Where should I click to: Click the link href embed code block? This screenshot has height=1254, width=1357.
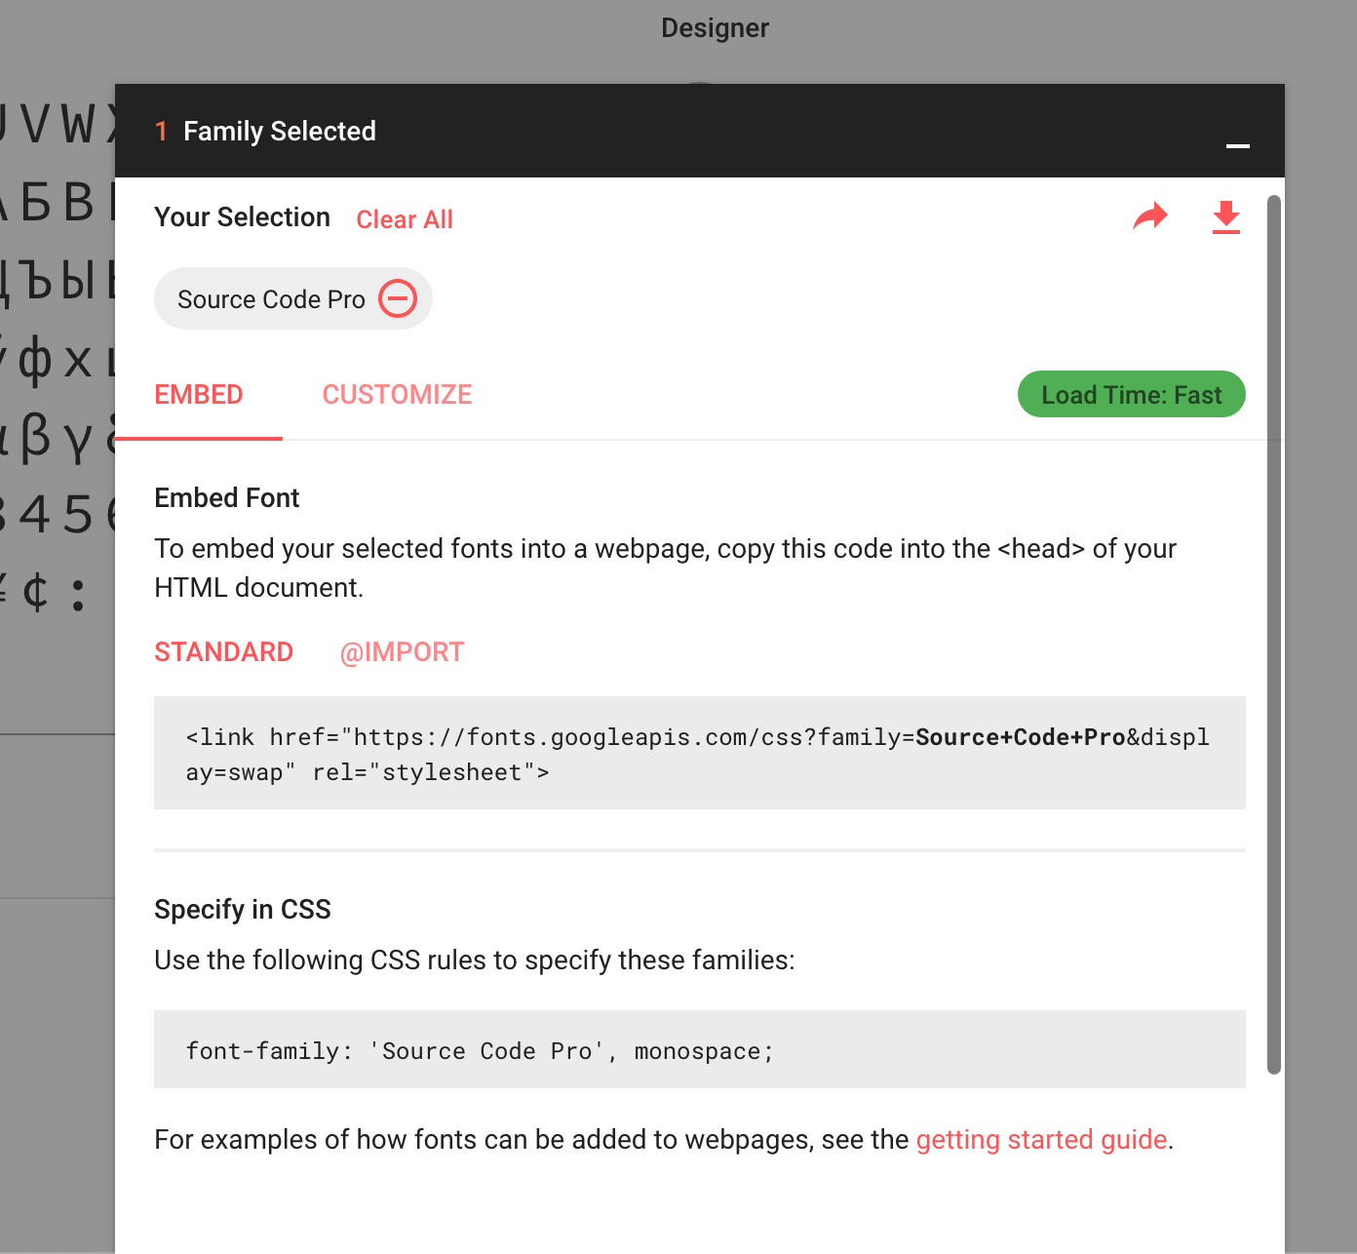(700, 753)
